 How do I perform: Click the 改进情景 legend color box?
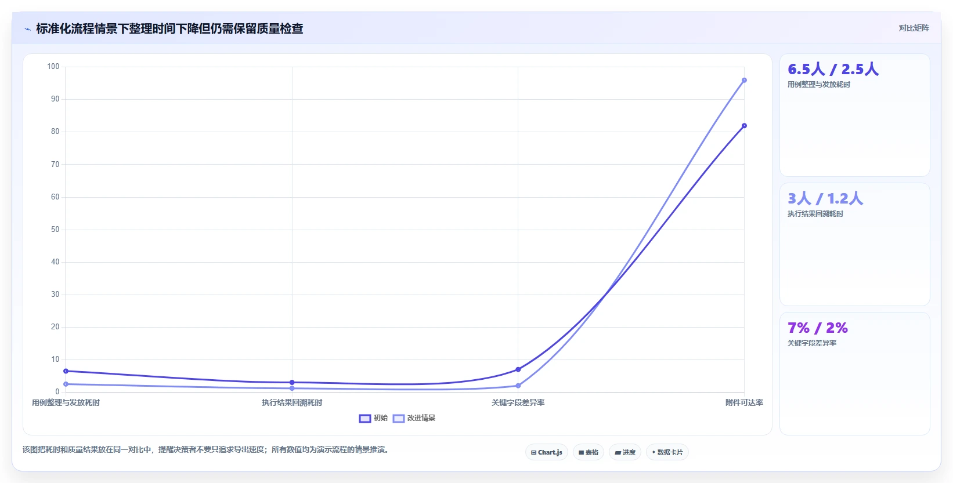pos(399,419)
